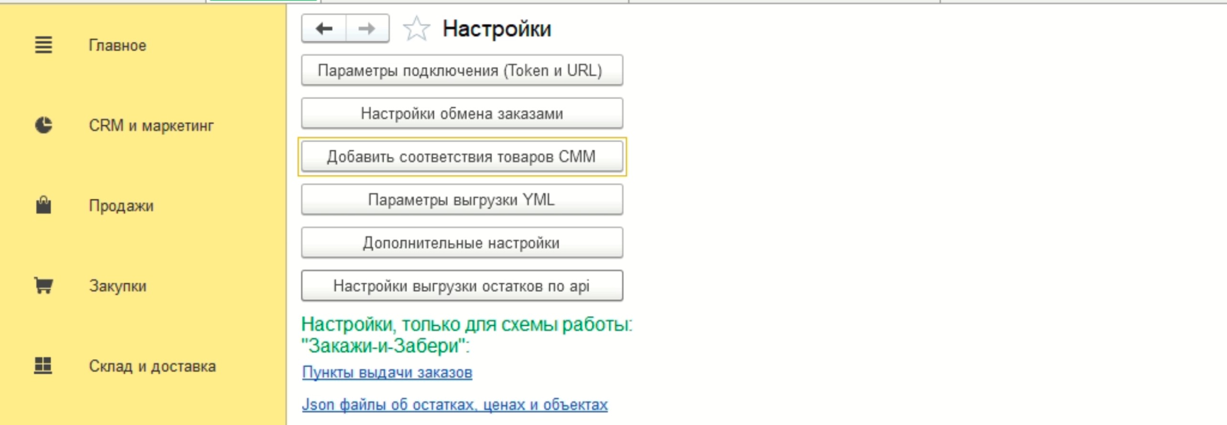Open Дополнительные настройки

[462, 243]
